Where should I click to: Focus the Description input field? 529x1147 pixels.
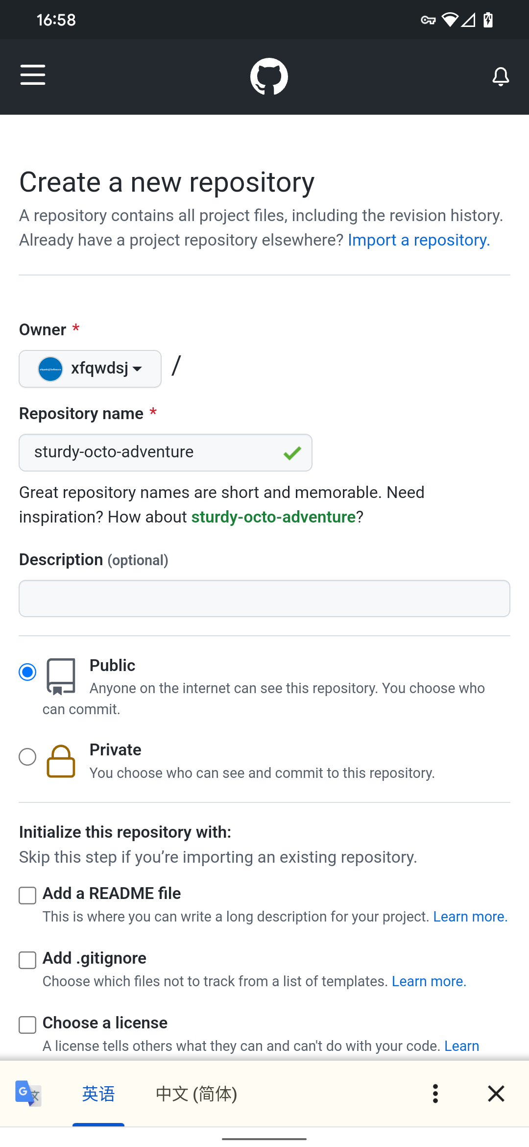coord(264,598)
